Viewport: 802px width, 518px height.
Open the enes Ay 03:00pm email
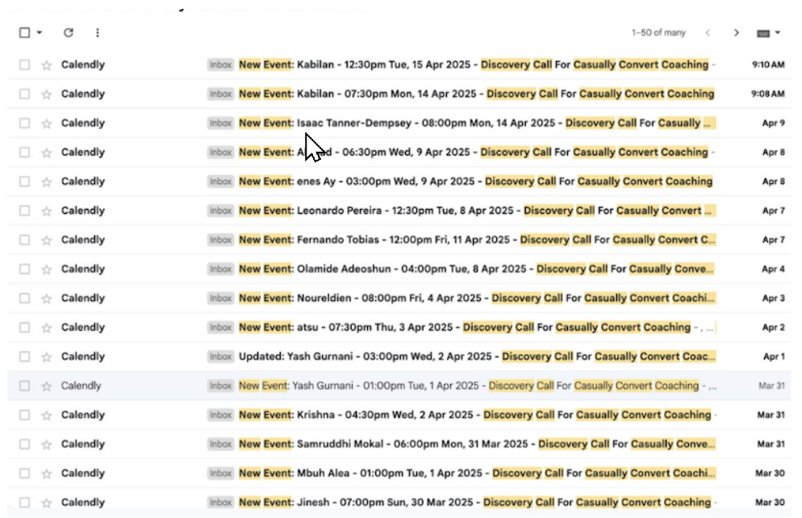pos(399,182)
